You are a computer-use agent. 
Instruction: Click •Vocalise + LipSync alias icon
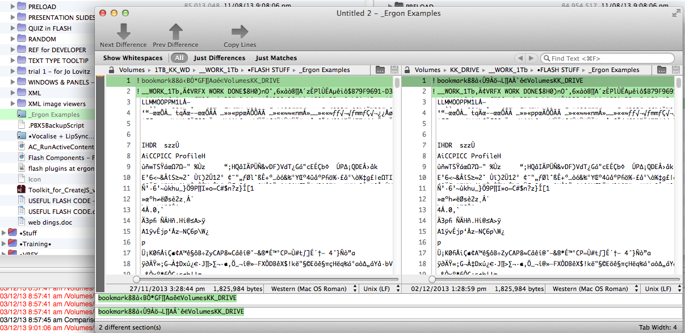tap(22, 136)
